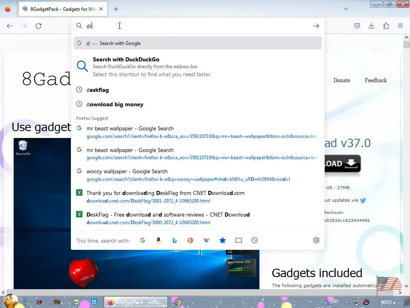The width and height of the screenshot is (410, 308).
Task: Click the Twitter bird icon
Action: tap(363, 201)
